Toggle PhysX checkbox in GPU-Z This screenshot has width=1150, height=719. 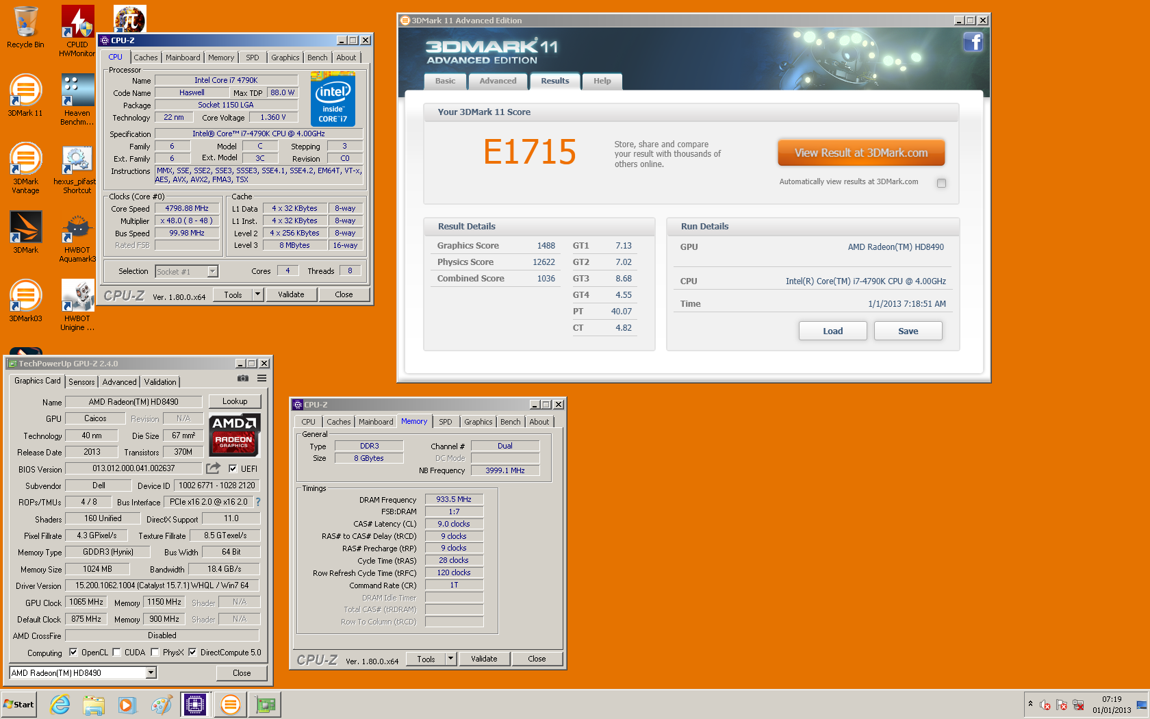click(x=155, y=653)
